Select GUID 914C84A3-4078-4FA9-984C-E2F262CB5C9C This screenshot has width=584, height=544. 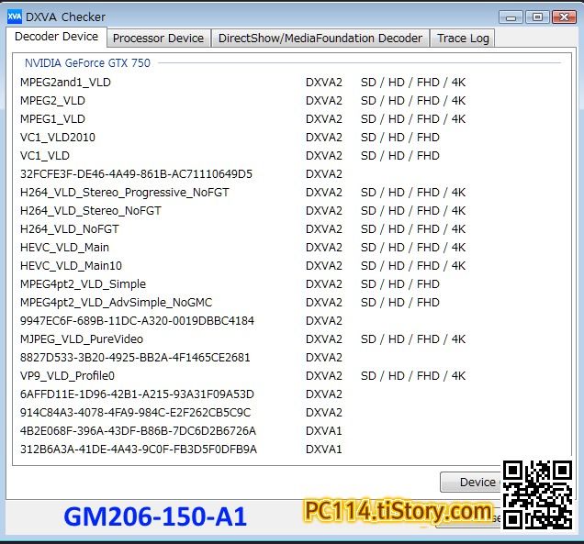coord(181,413)
